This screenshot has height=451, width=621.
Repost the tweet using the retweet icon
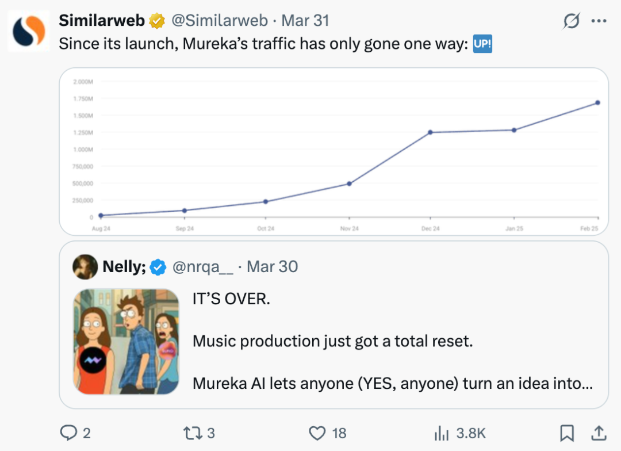190,432
